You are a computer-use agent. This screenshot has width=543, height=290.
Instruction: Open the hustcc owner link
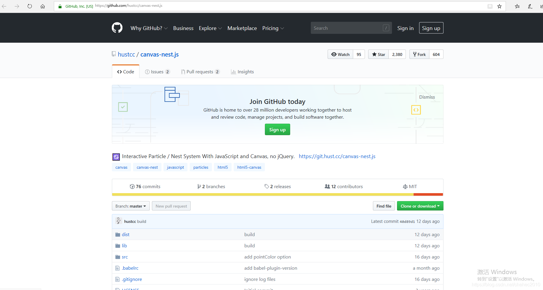tap(126, 54)
